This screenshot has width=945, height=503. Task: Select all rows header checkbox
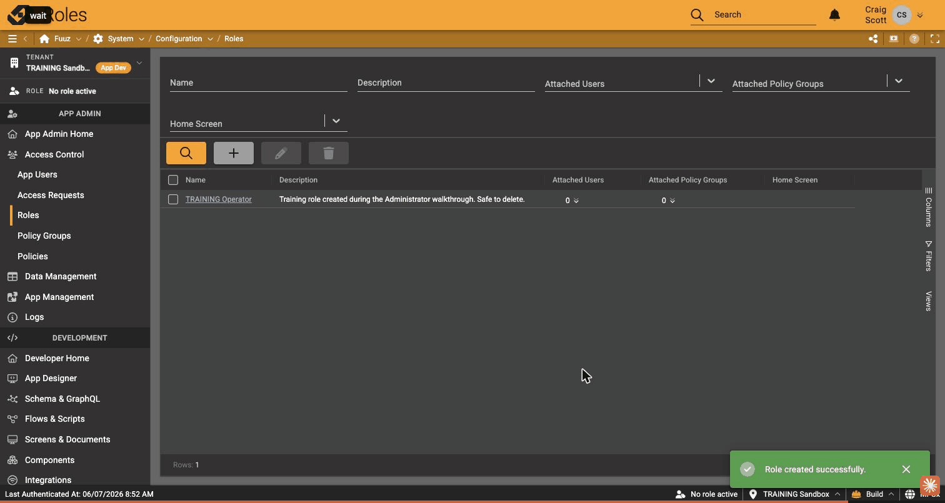click(173, 180)
